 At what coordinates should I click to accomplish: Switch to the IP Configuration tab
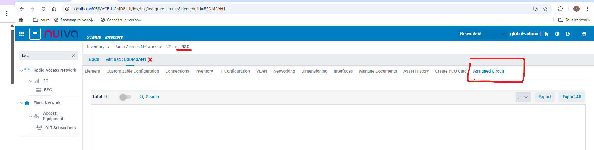coord(234,71)
